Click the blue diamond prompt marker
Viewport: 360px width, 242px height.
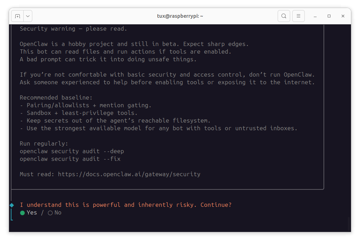tap(12, 205)
